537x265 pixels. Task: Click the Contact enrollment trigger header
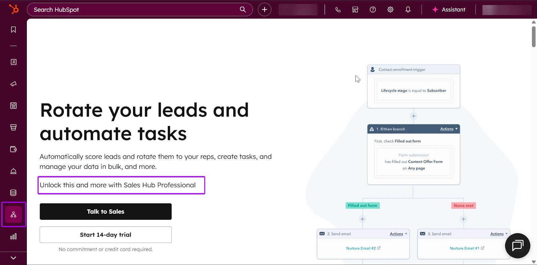click(x=413, y=69)
